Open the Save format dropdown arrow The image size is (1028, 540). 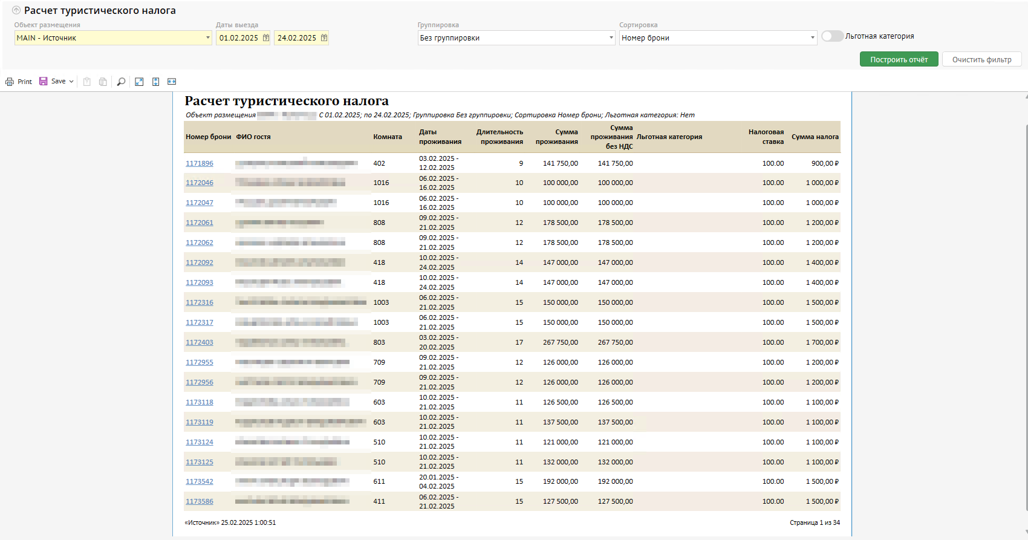71,82
